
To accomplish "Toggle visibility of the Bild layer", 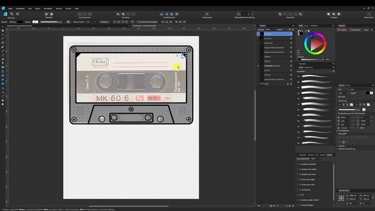I will coord(291,84).
